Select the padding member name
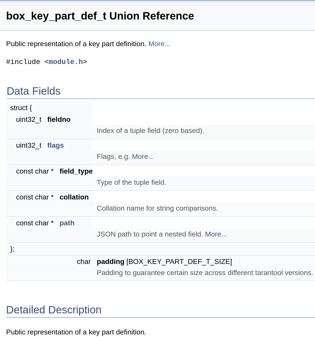This screenshot has width=315, height=337. (x=111, y=262)
